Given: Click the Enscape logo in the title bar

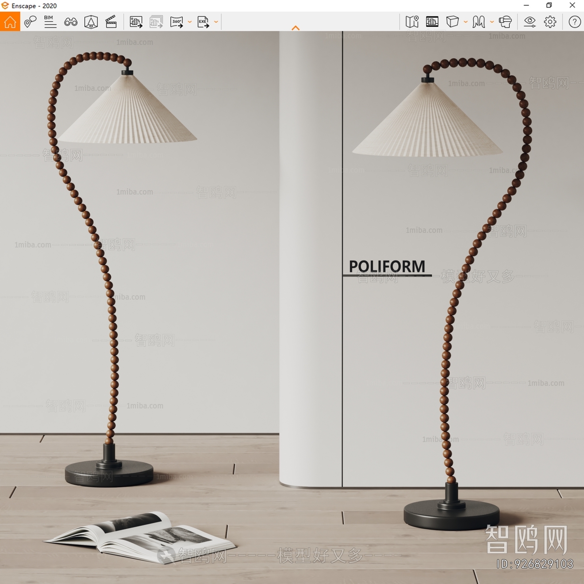Looking at the screenshot, I should coord(5,5).
